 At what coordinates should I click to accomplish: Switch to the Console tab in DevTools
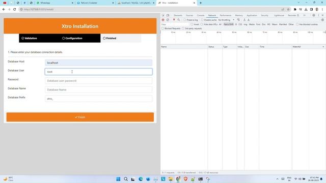pyautogui.click(x=201, y=15)
